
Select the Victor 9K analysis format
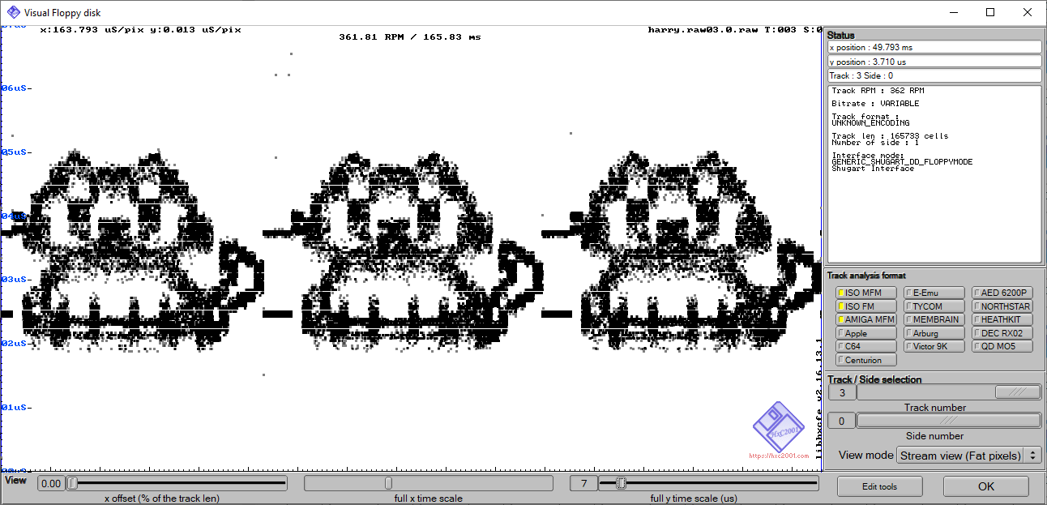click(x=934, y=346)
